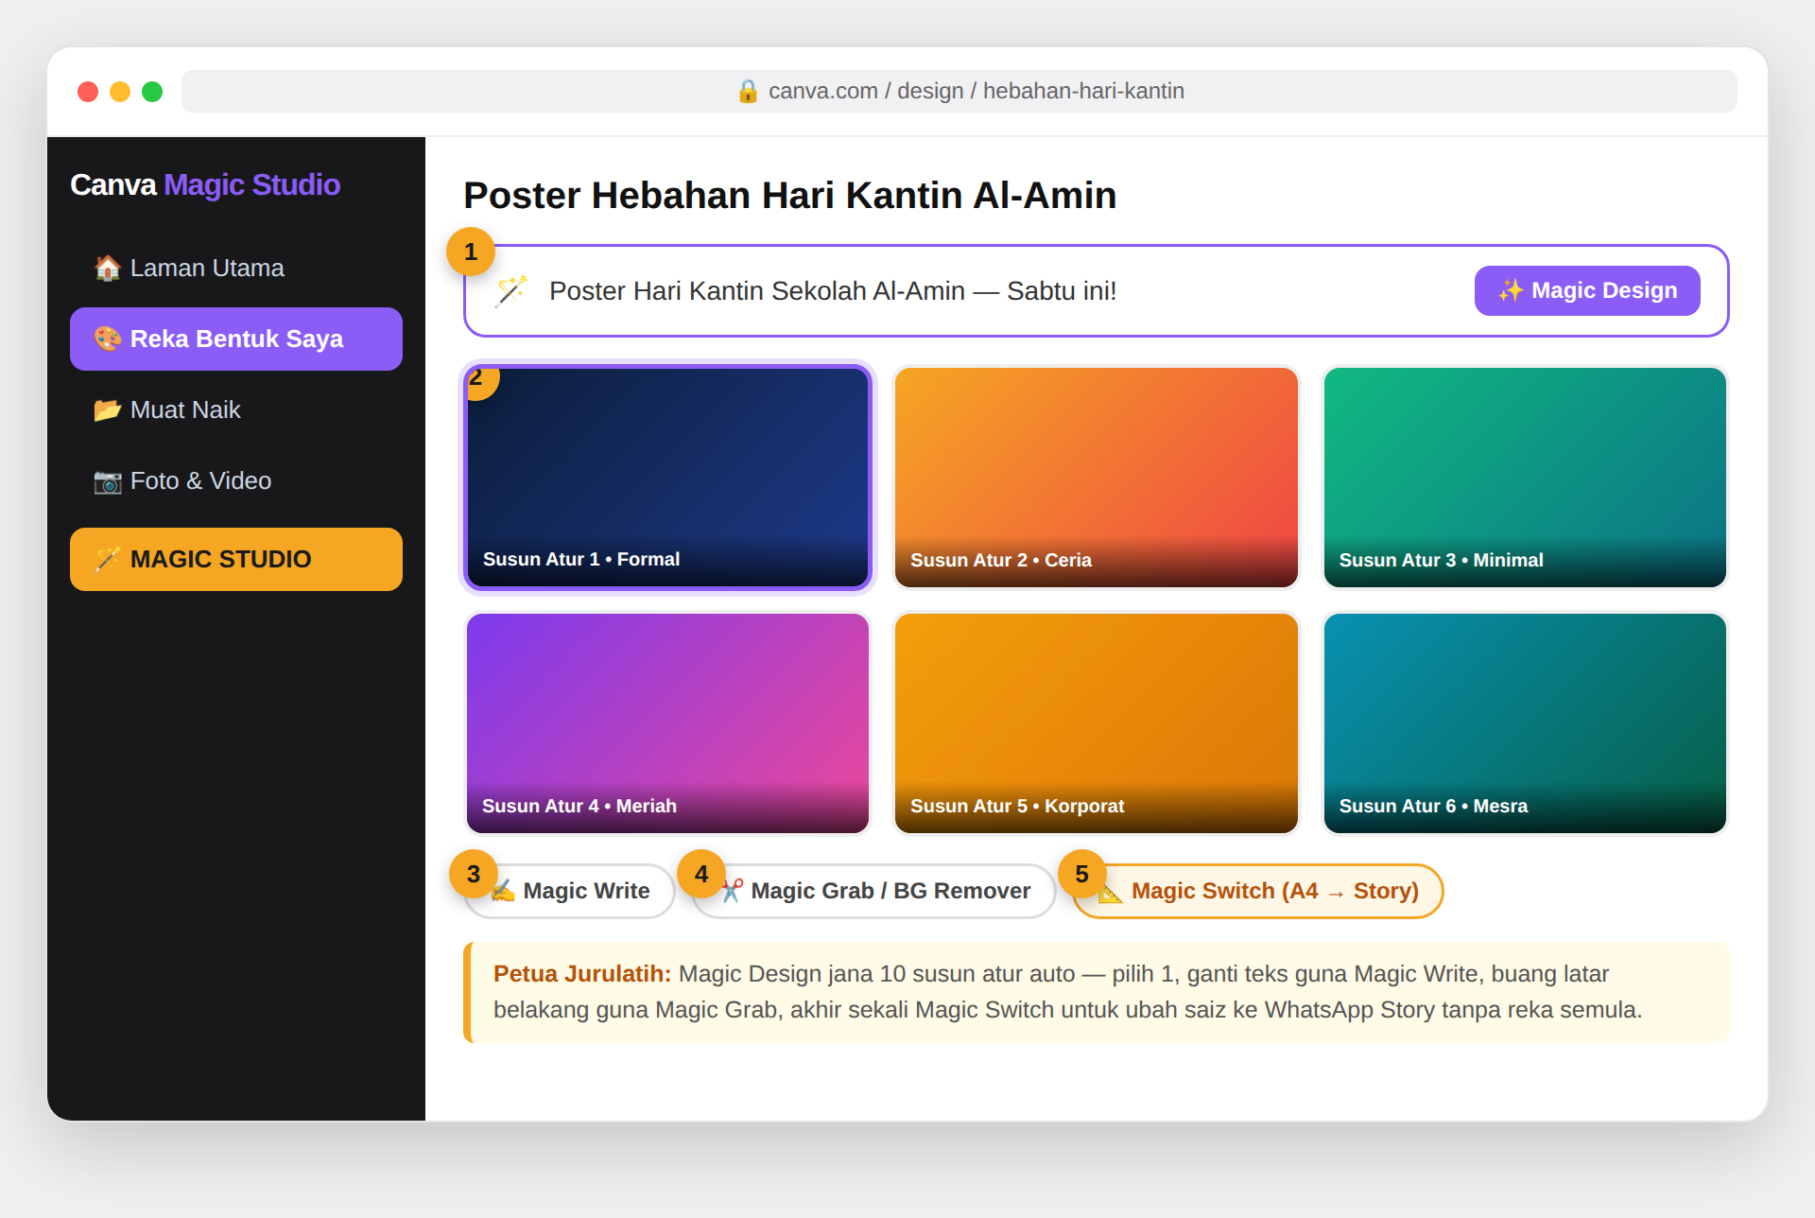The height and width of the screenshot is (1218, 1815).
Task: Pick Susun Atur 3 Minimal layout
Action: pos(1525,478)
